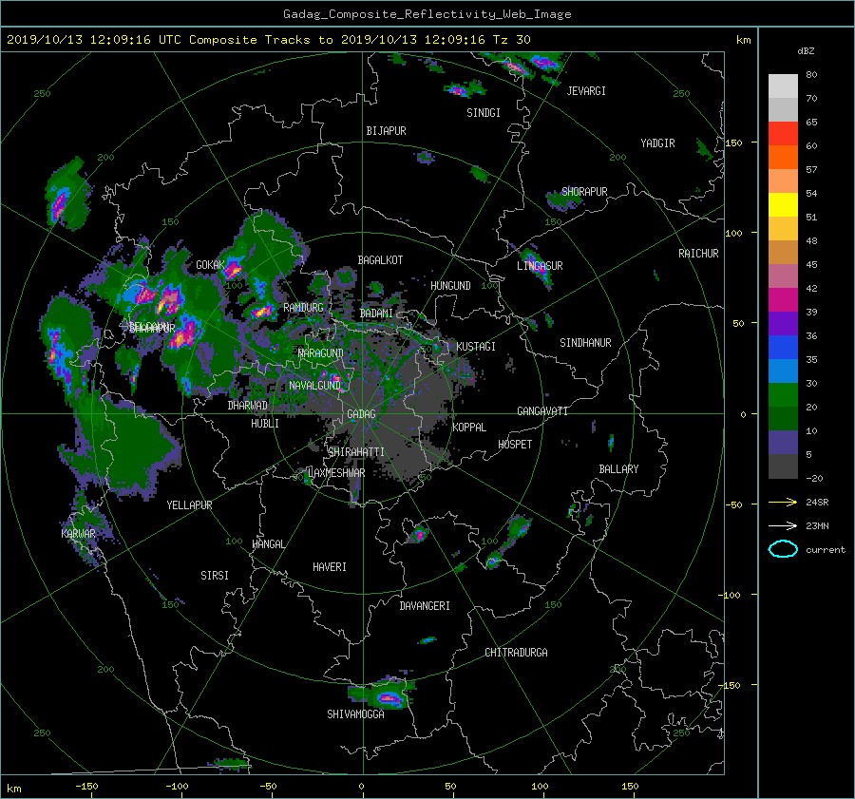Click the LINGASUR city label
855x799 pixels.
tap(540, 266)
